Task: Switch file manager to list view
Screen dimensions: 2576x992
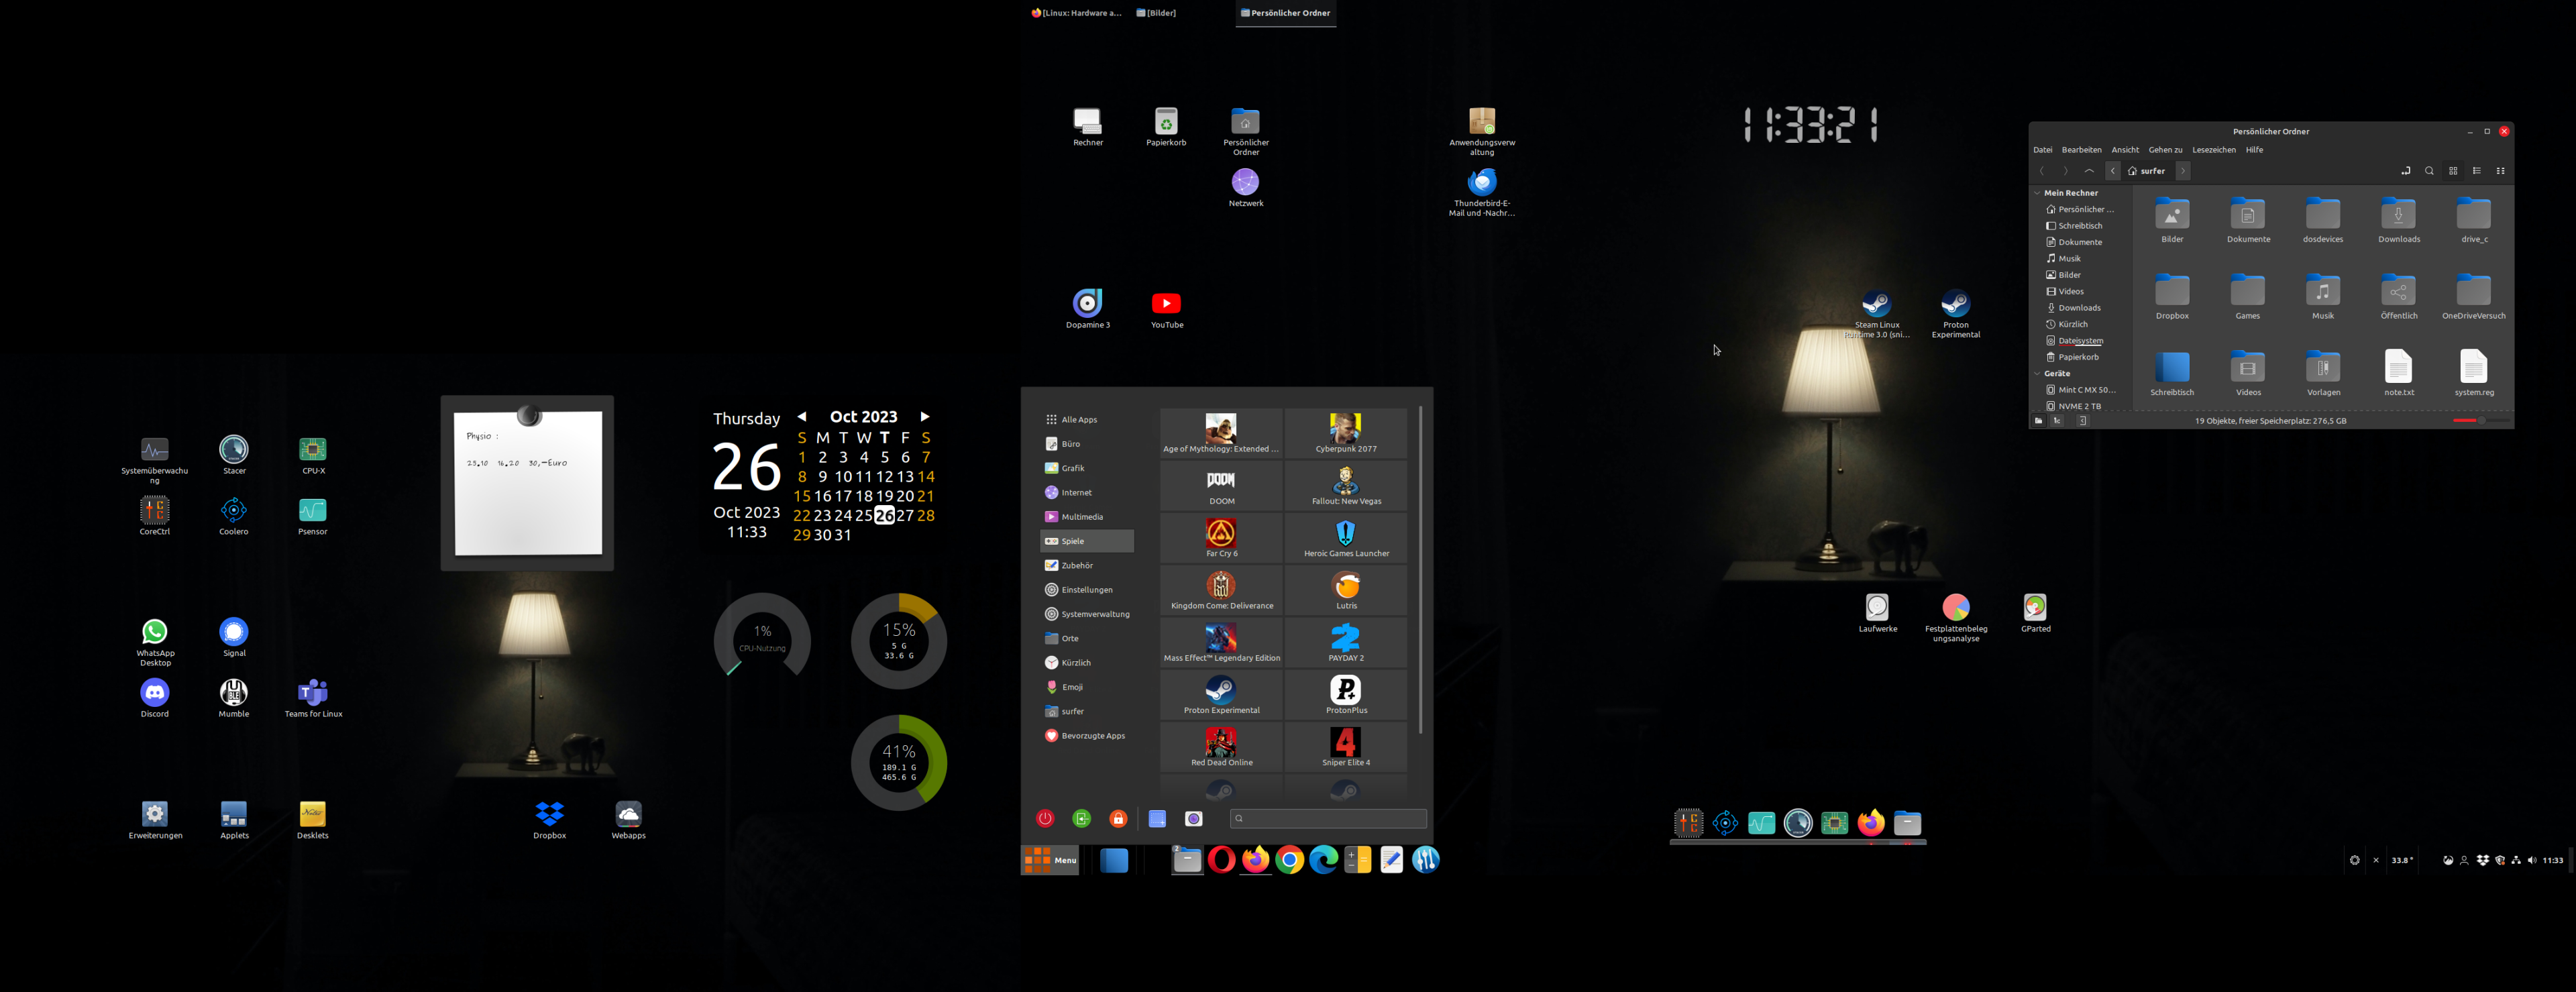Action: pos(2477,171)
